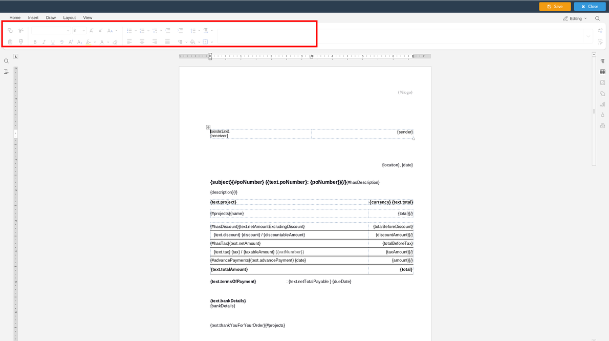Toggle Strikethrough formatting

coord(62,42)
